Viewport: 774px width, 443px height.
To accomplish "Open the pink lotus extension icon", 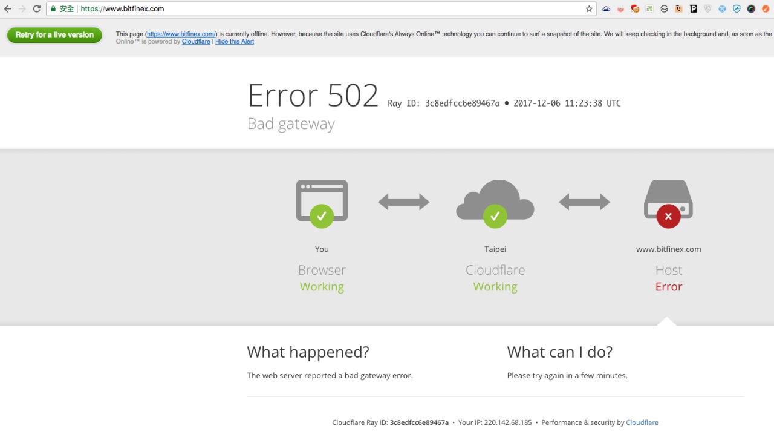I will click(620, 9).
